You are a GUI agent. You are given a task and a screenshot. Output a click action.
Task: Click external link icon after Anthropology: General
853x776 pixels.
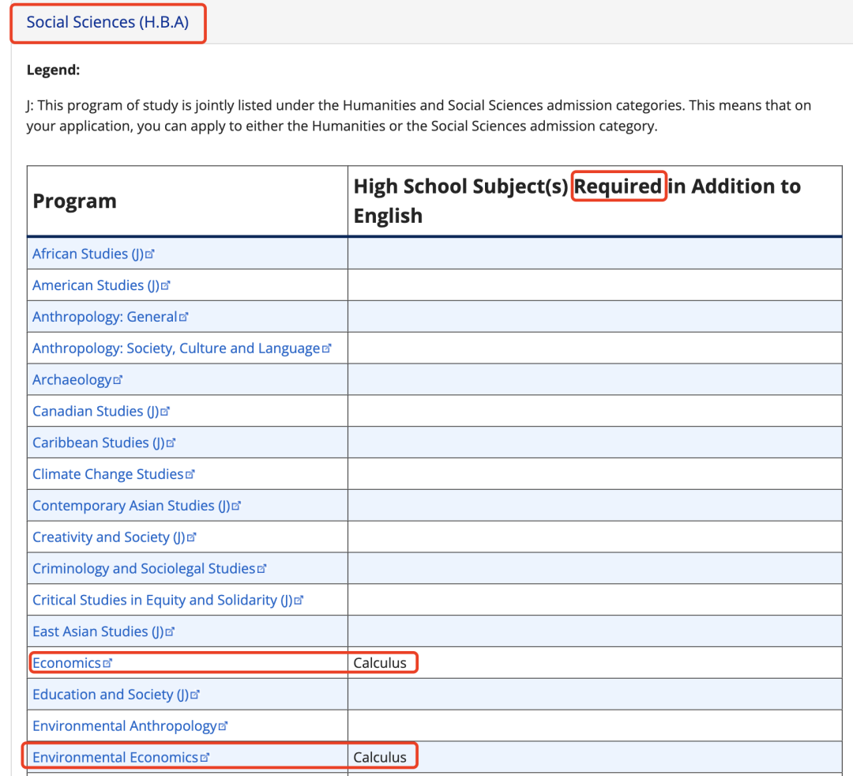[x=184, y=318]
